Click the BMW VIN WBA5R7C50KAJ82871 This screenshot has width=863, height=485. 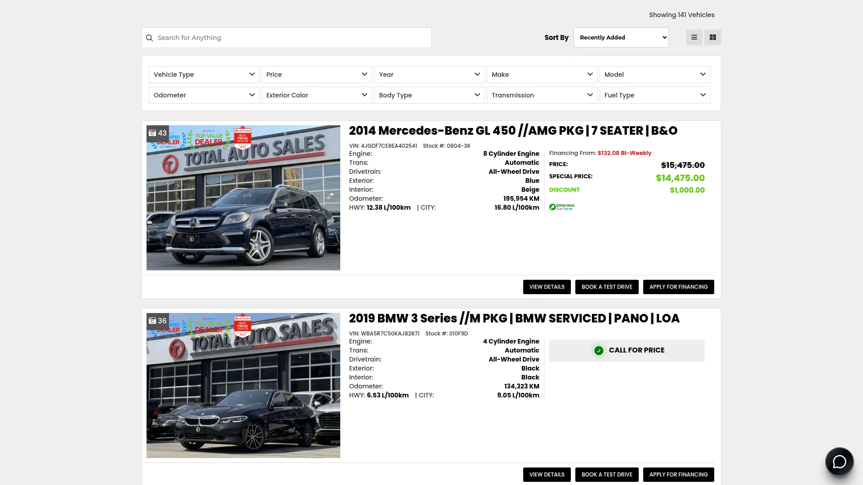pyautogui.click(x=390, y=334)
